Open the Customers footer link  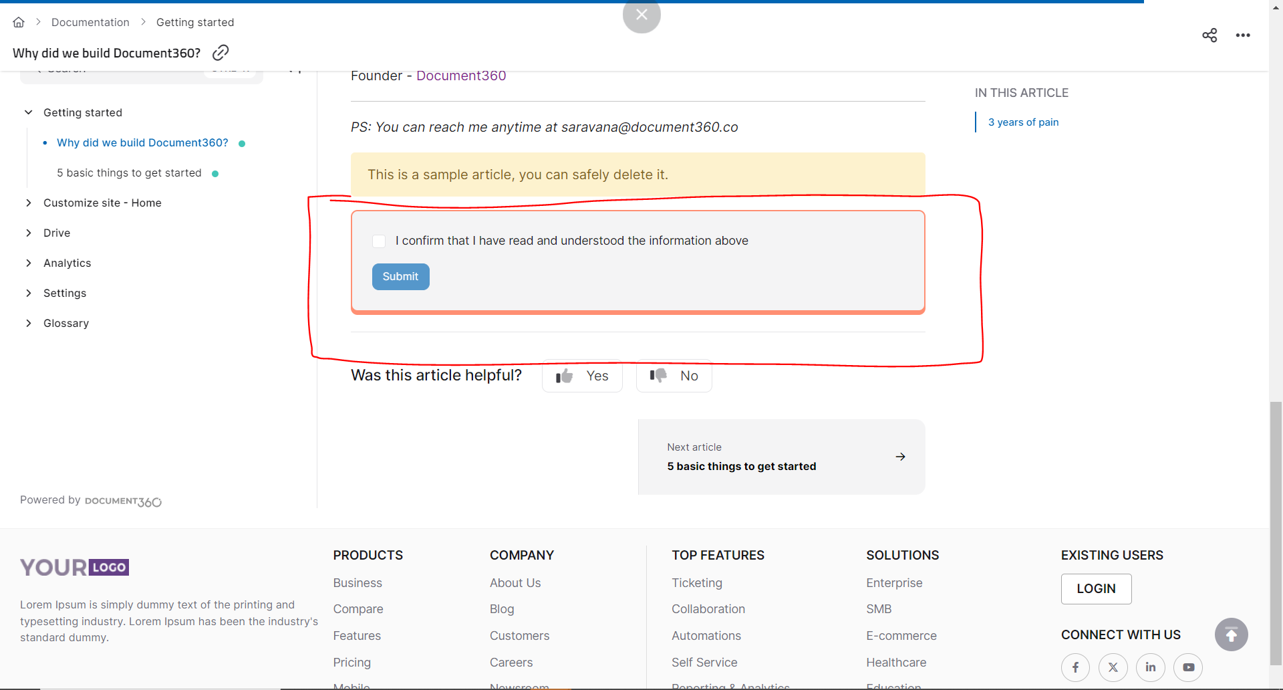pos(519,636)
